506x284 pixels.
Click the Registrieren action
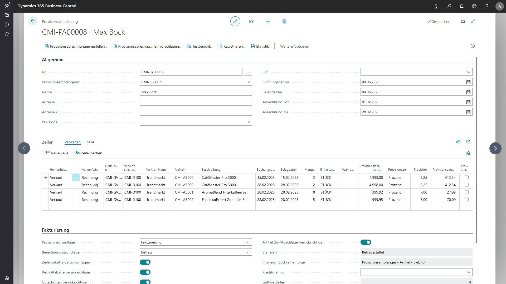(x=232, y=46)
